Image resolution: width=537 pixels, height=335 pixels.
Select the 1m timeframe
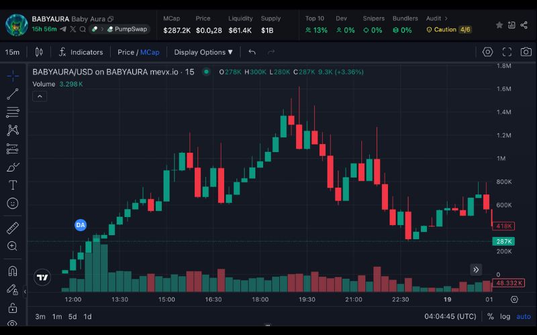click(x=57, y=316)
